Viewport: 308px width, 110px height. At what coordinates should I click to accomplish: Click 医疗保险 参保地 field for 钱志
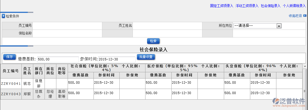tap(211, 83)
